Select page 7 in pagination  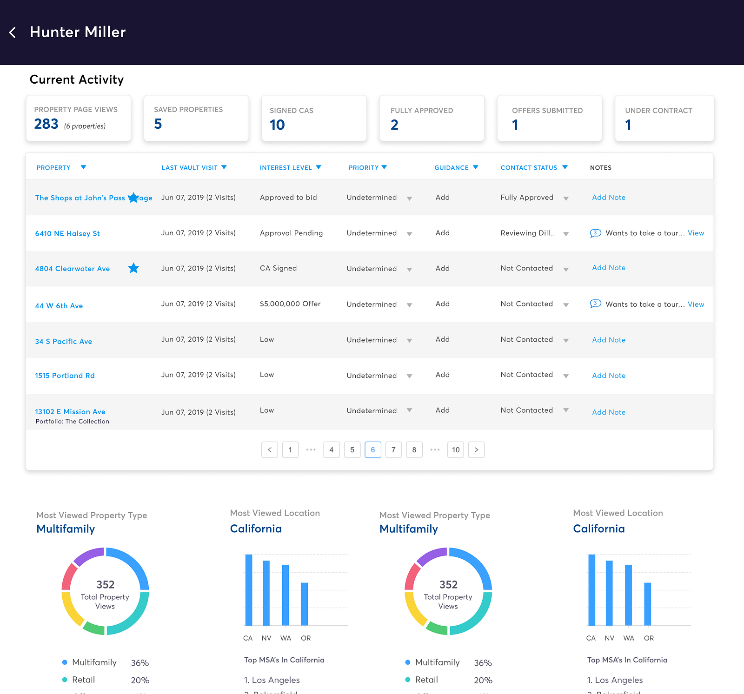393,449
